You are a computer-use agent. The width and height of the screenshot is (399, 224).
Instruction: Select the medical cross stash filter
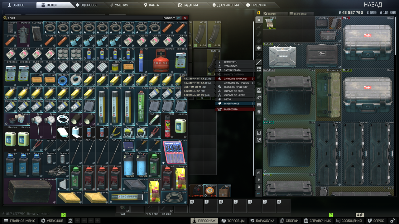(x=259, y=69)
